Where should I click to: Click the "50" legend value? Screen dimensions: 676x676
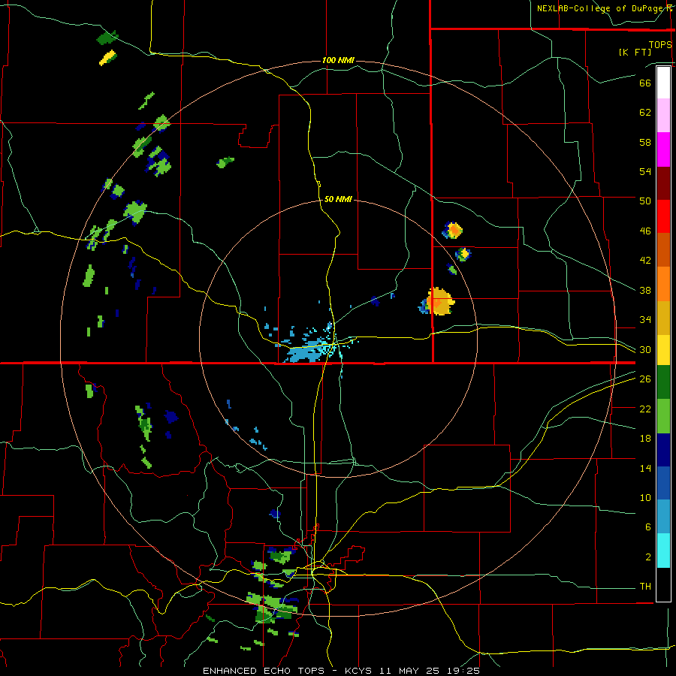pos(645,201)
